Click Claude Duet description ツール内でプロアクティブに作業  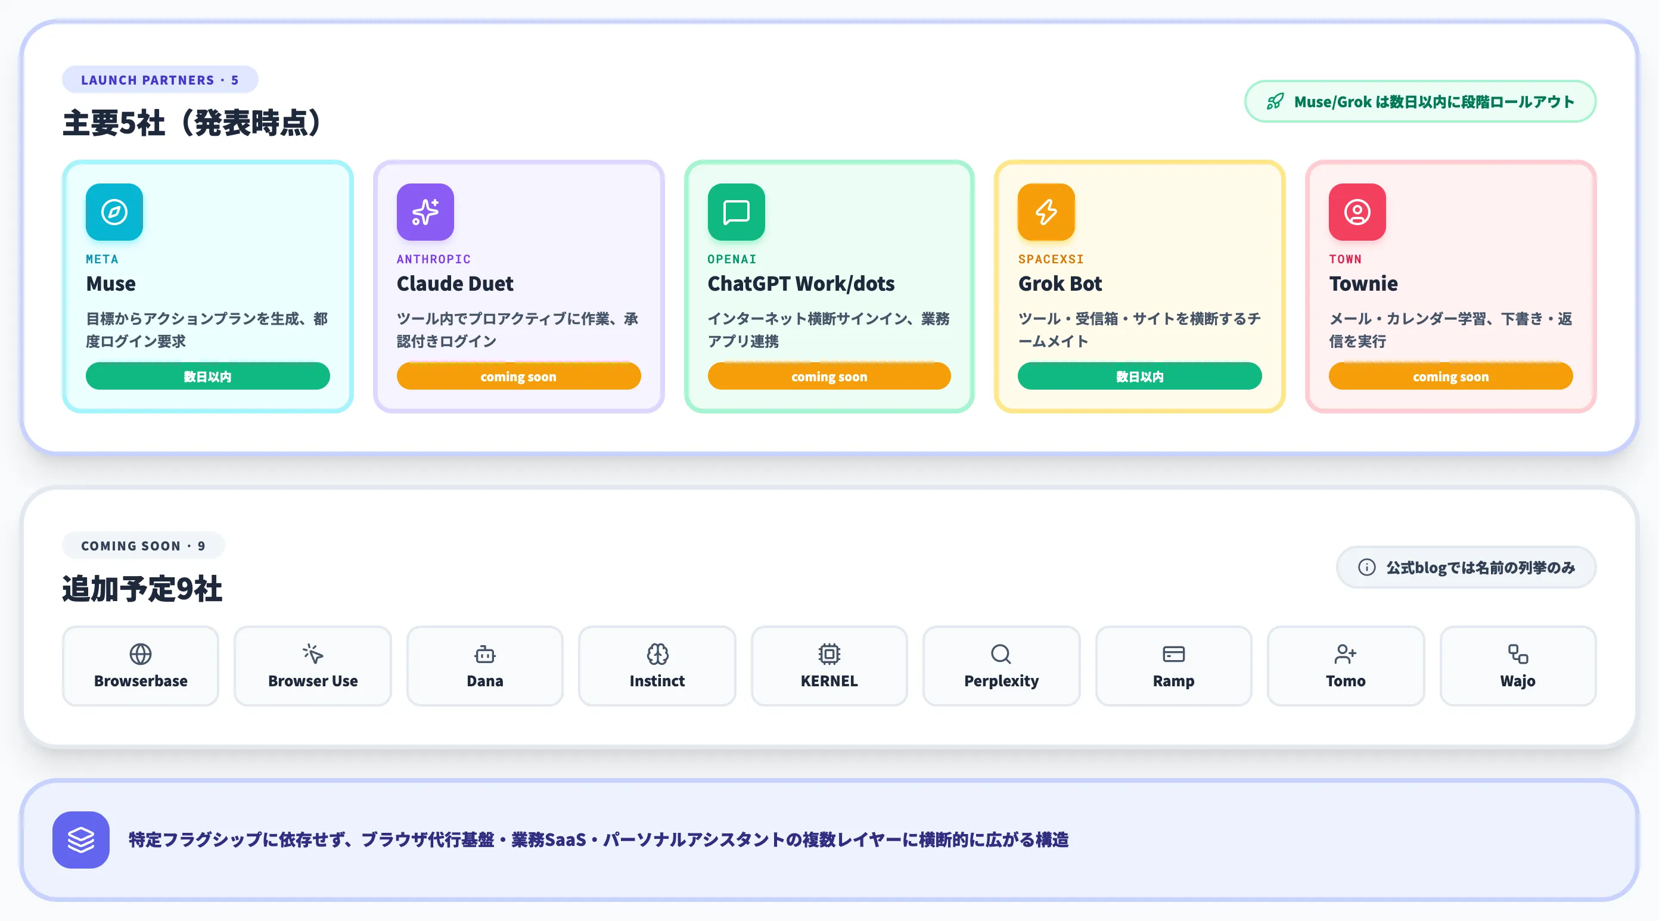pos(518,330)
